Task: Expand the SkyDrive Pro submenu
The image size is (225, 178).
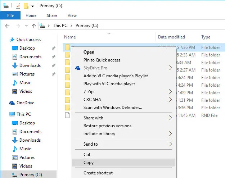Action: 123,68
